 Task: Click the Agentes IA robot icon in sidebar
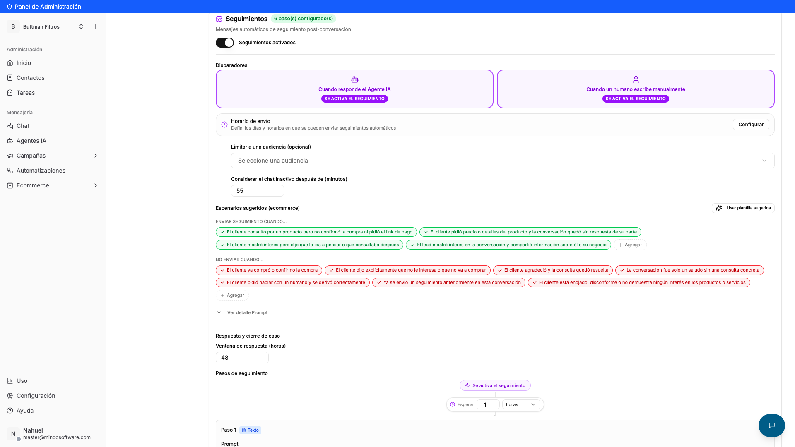pos(10,141)
